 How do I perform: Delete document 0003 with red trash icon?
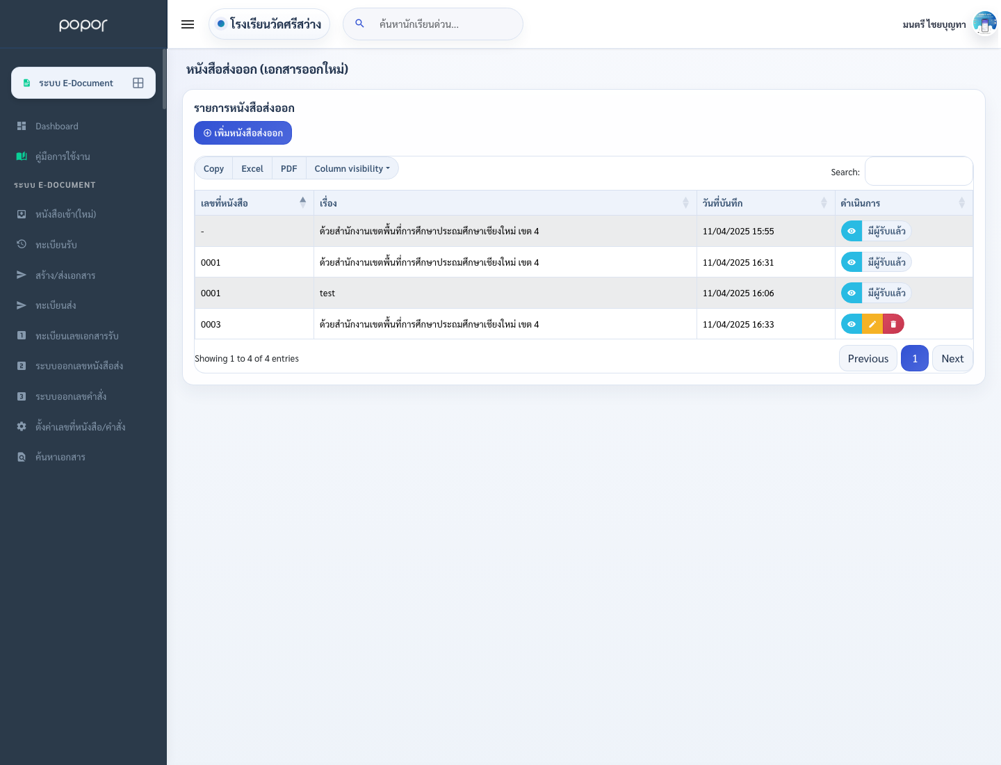point(893,324)
